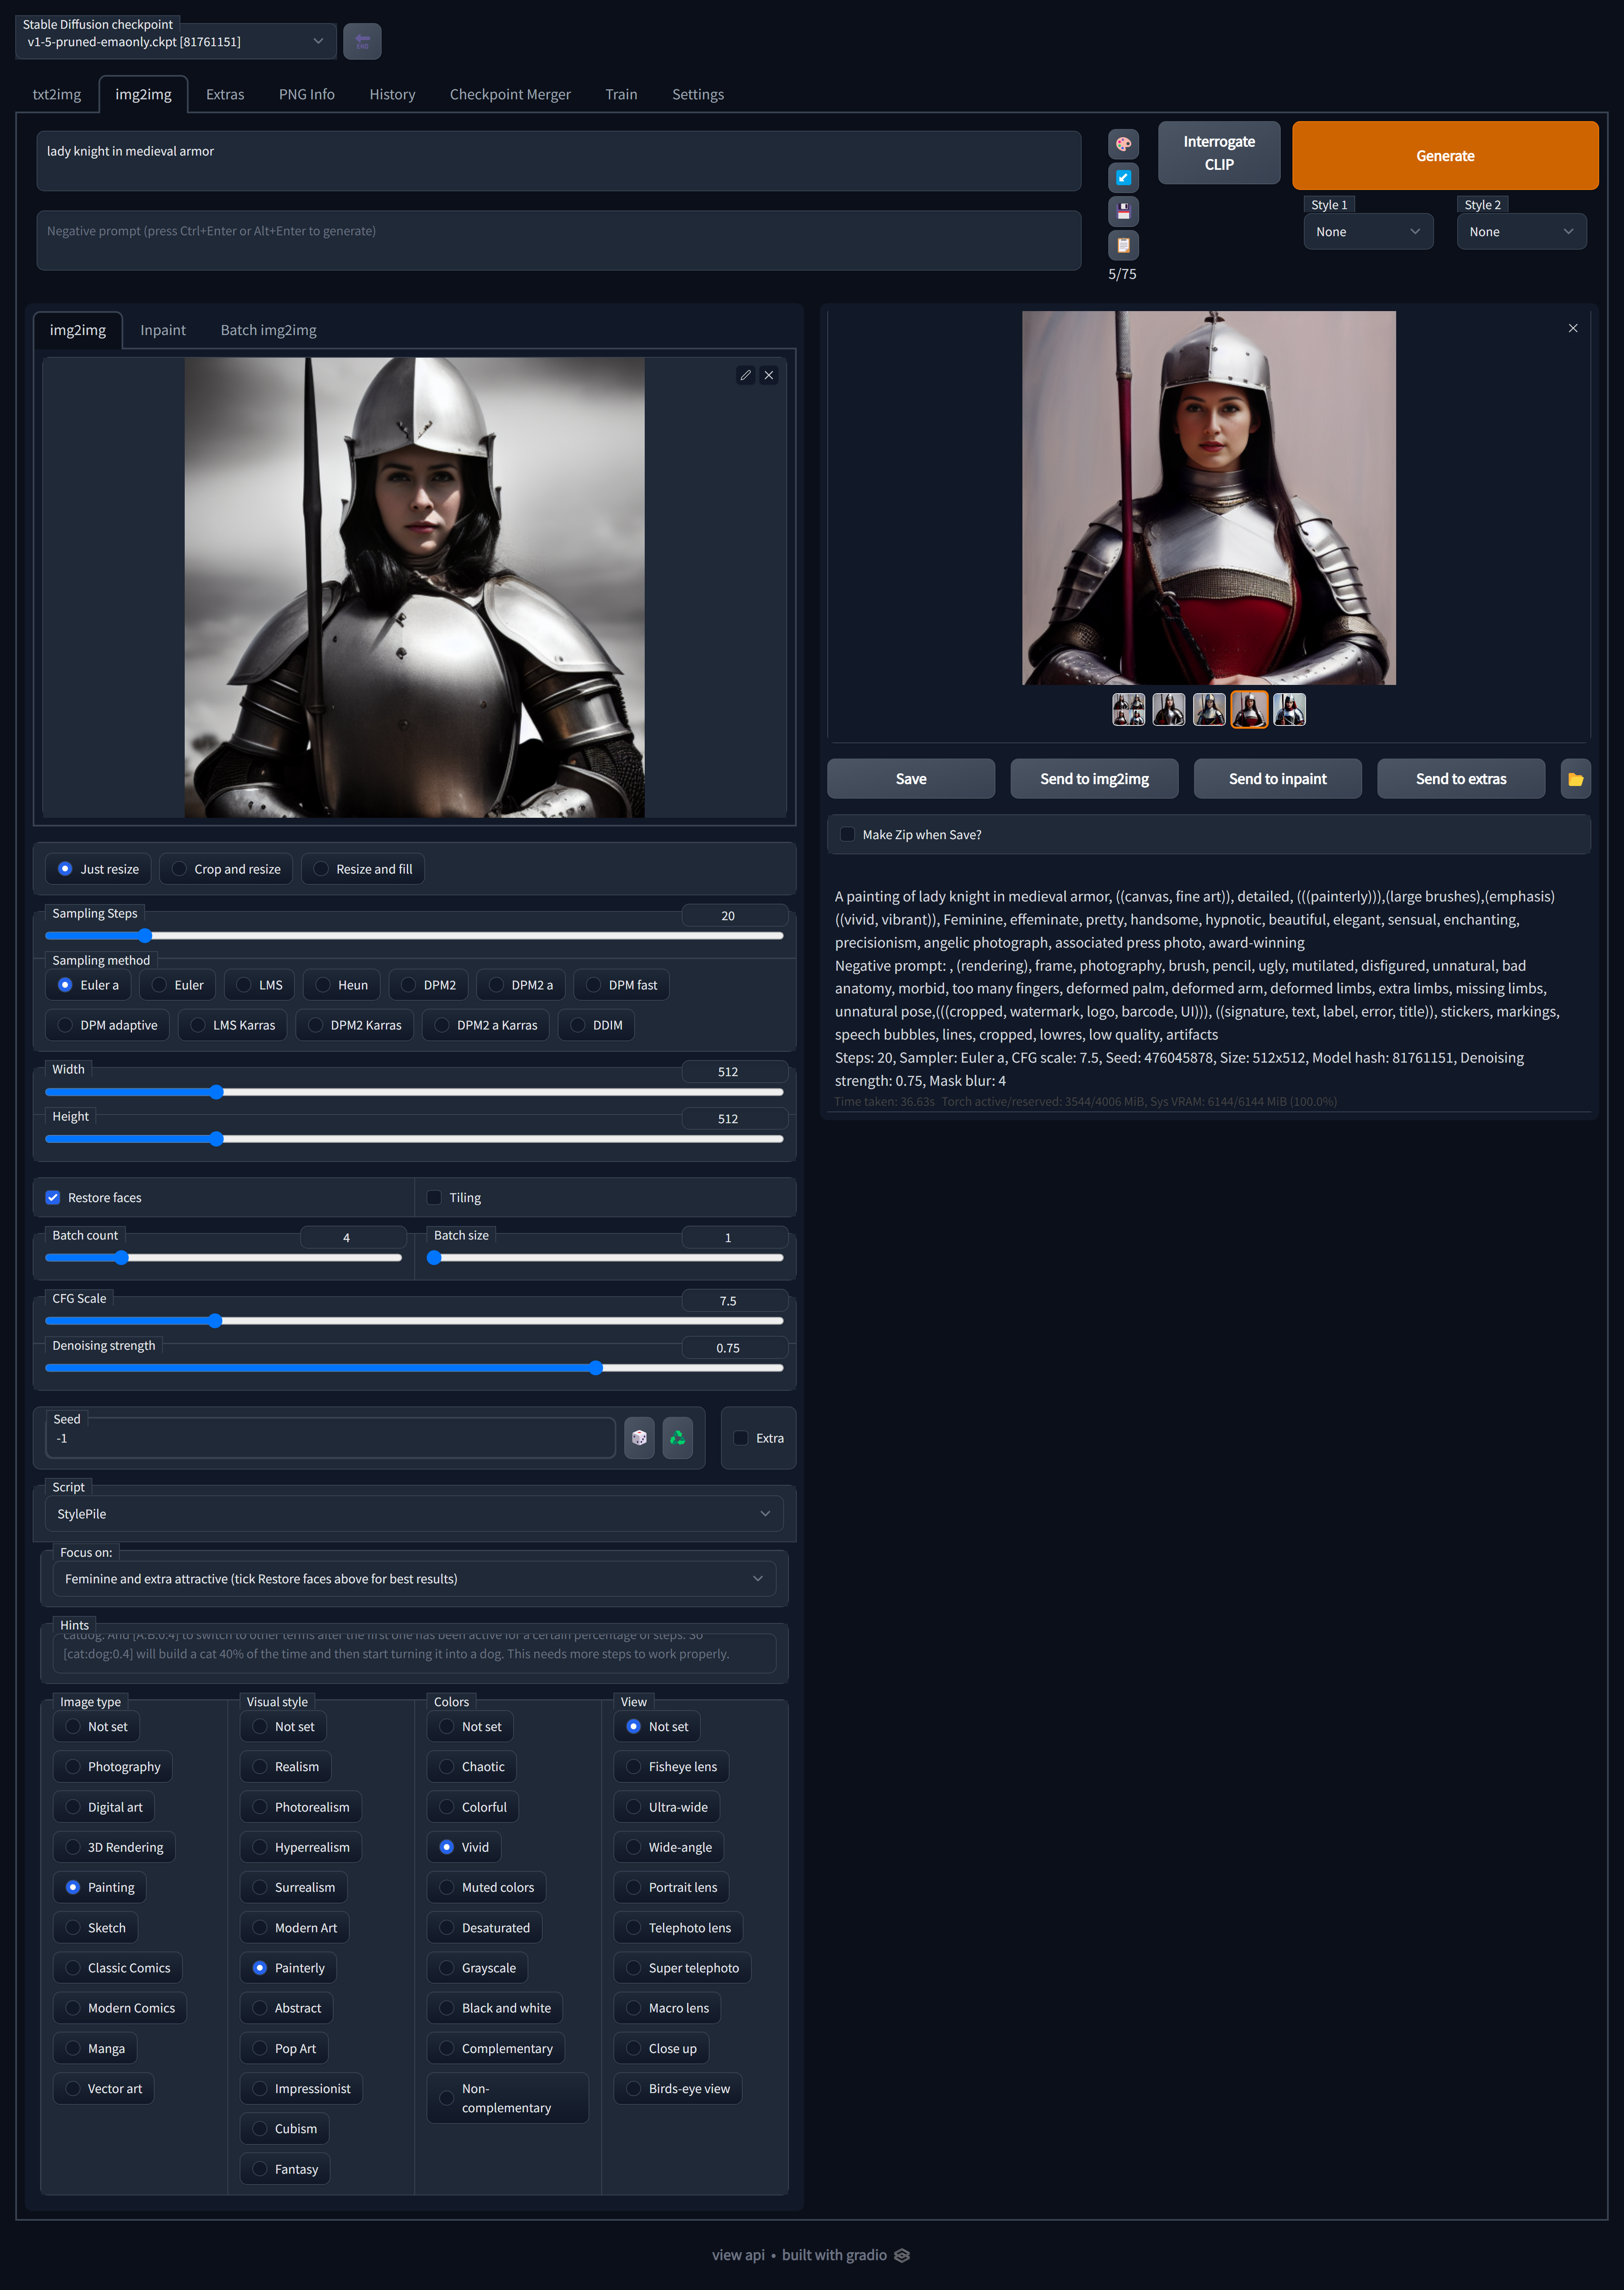The height and width of the screenshot is (2290, 1624).
Task: Select Crop and resize radio option
Action: [226, 869]
